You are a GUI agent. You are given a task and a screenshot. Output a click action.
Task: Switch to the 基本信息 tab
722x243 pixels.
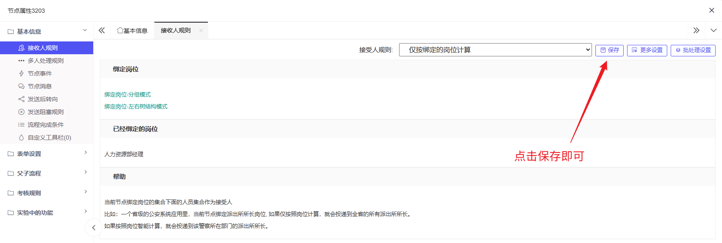(132, 31)
